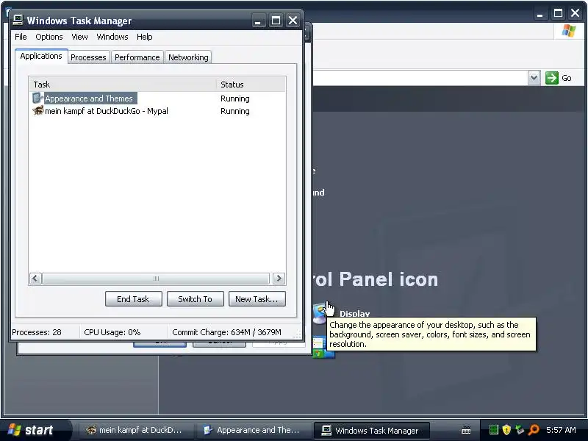Screen dimensions: 588x441
Task: Close the Appearance and Themes window
Action: 576,13
